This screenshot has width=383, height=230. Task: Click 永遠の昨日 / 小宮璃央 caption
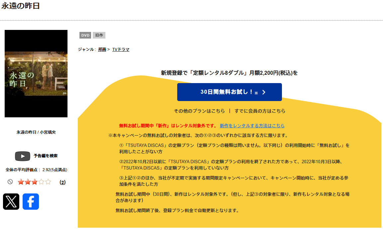[36, 132]
